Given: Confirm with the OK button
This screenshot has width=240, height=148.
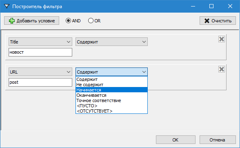Looking at the screenshot, I should (x=176, y=140).
